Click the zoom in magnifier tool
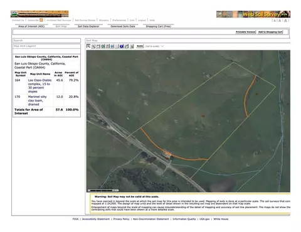 point(93,46)
